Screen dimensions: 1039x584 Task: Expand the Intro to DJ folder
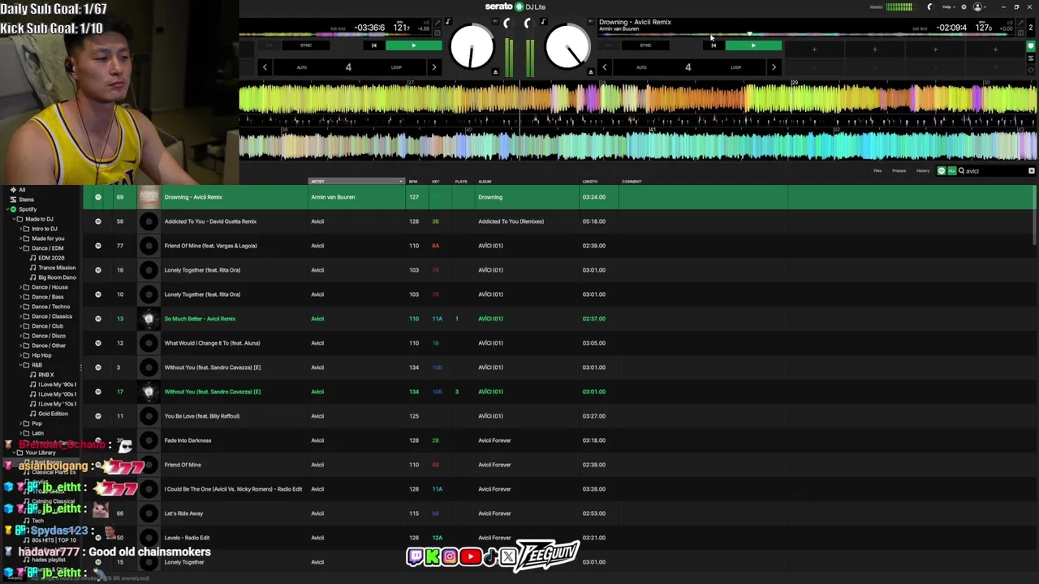[19, 229]
